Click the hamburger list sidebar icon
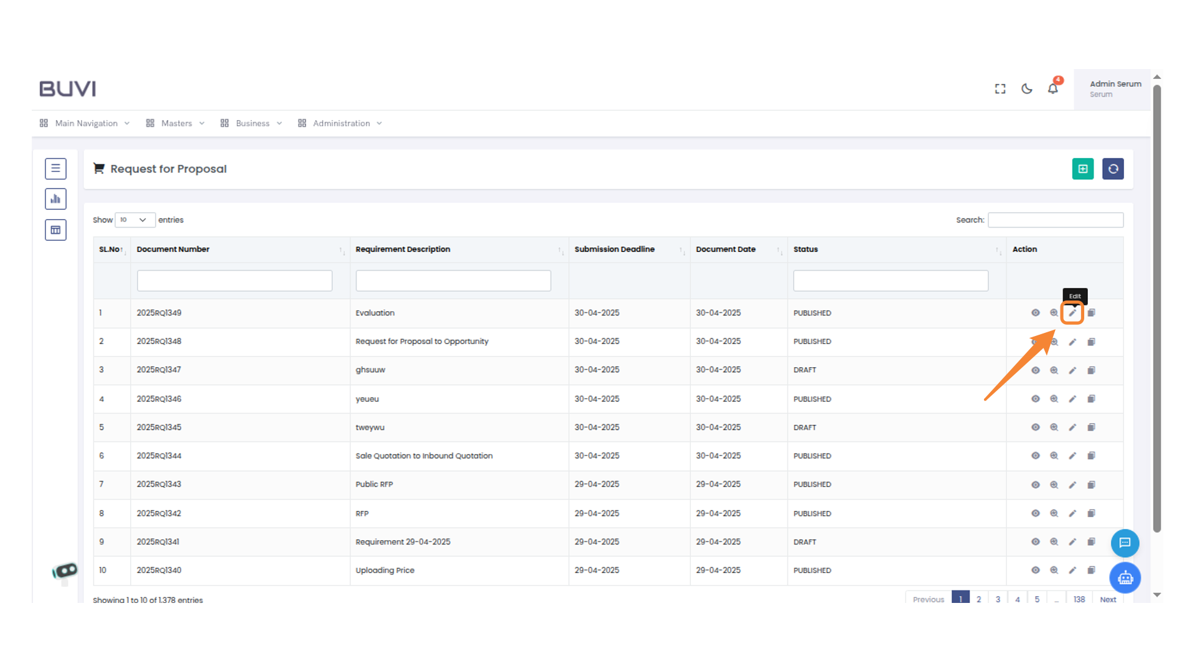 pos(55,168)
